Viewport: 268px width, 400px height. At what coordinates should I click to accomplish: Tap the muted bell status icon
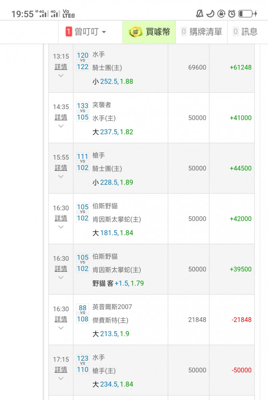(200, 14)
